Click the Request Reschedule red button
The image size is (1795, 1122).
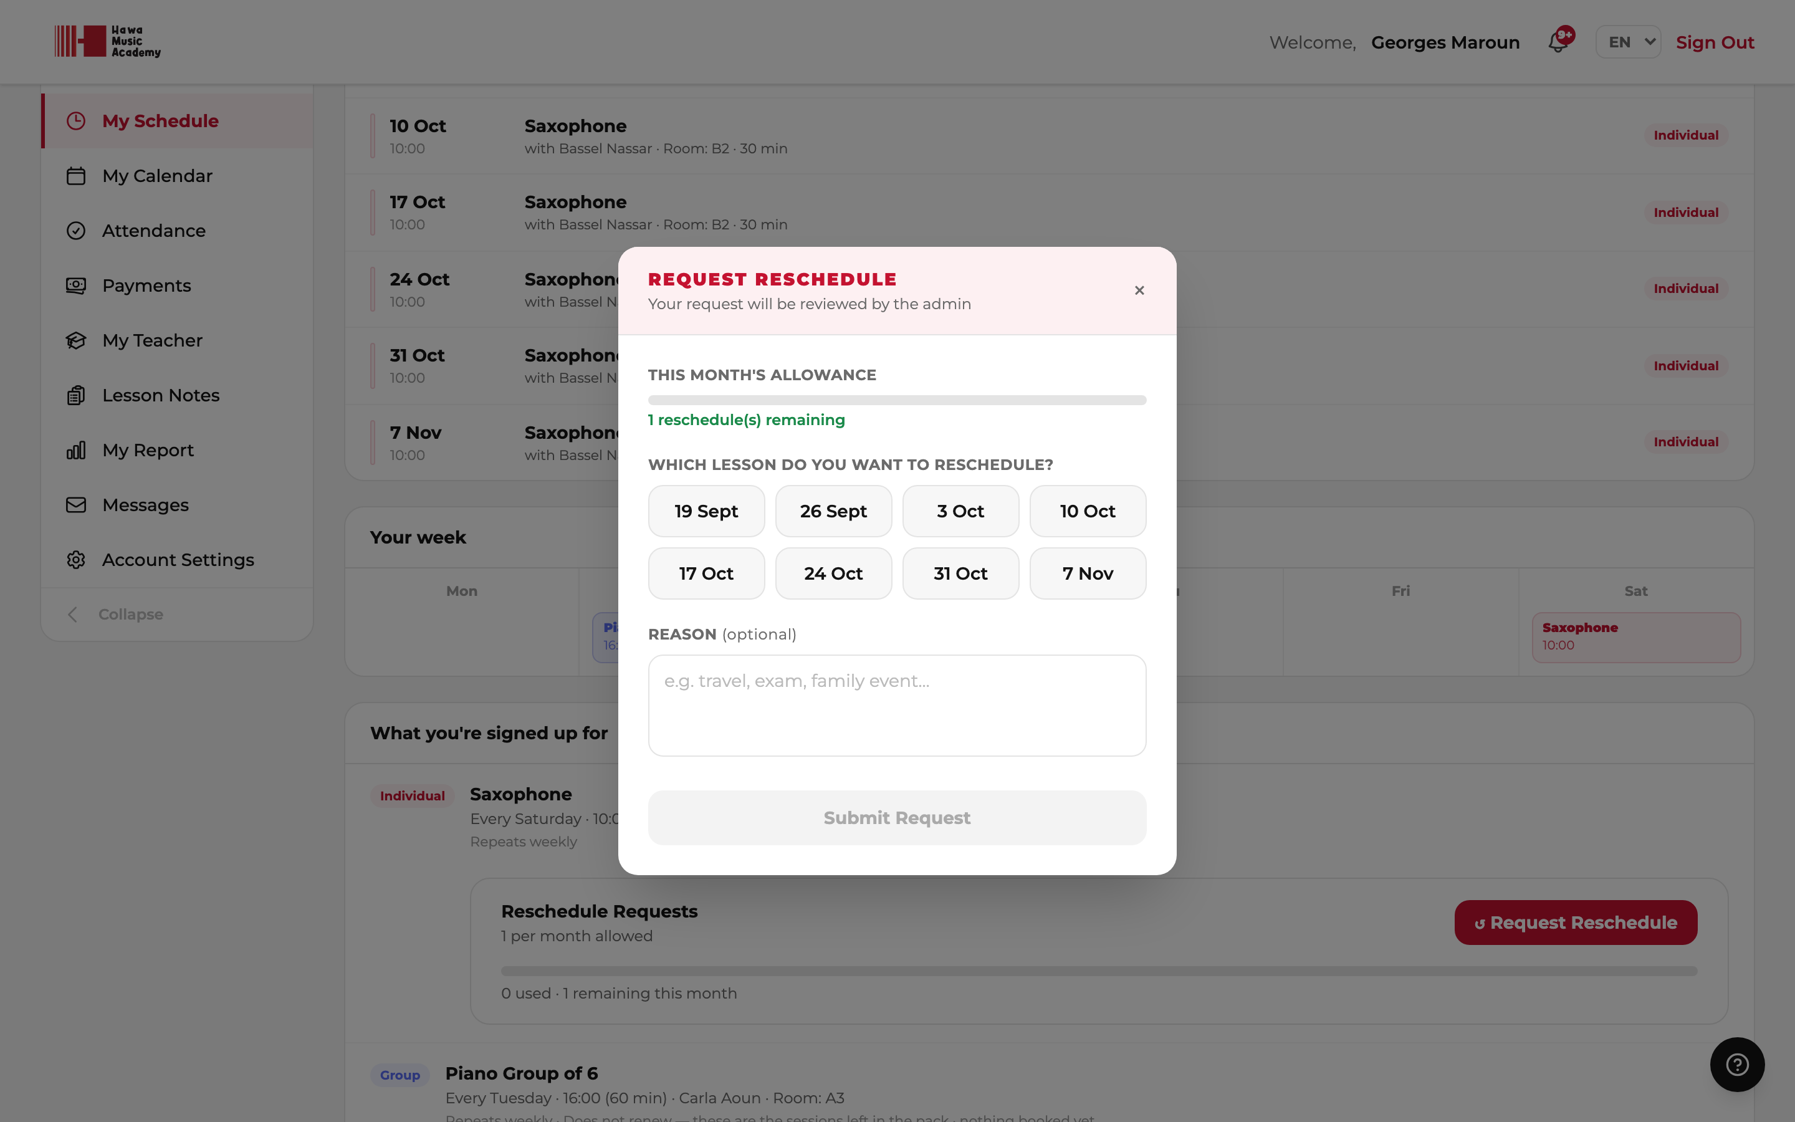1576,923
